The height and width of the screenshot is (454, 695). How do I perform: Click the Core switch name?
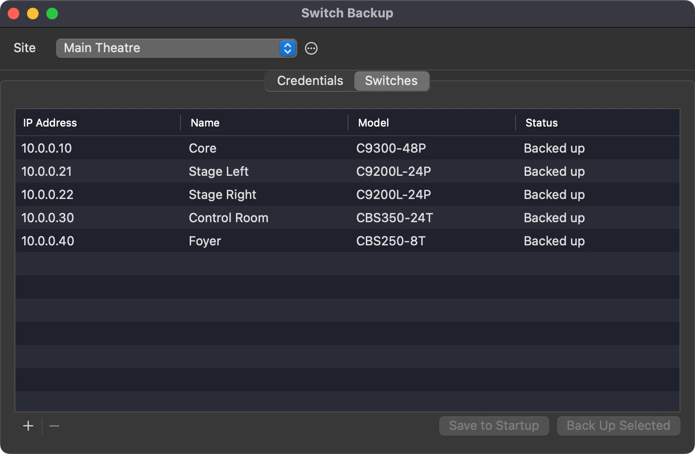[x=203, y=148]
